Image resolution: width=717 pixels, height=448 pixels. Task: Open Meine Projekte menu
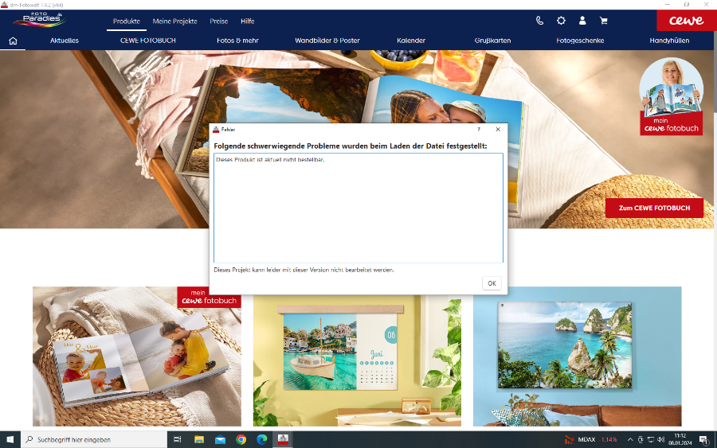tap(174, 21)
